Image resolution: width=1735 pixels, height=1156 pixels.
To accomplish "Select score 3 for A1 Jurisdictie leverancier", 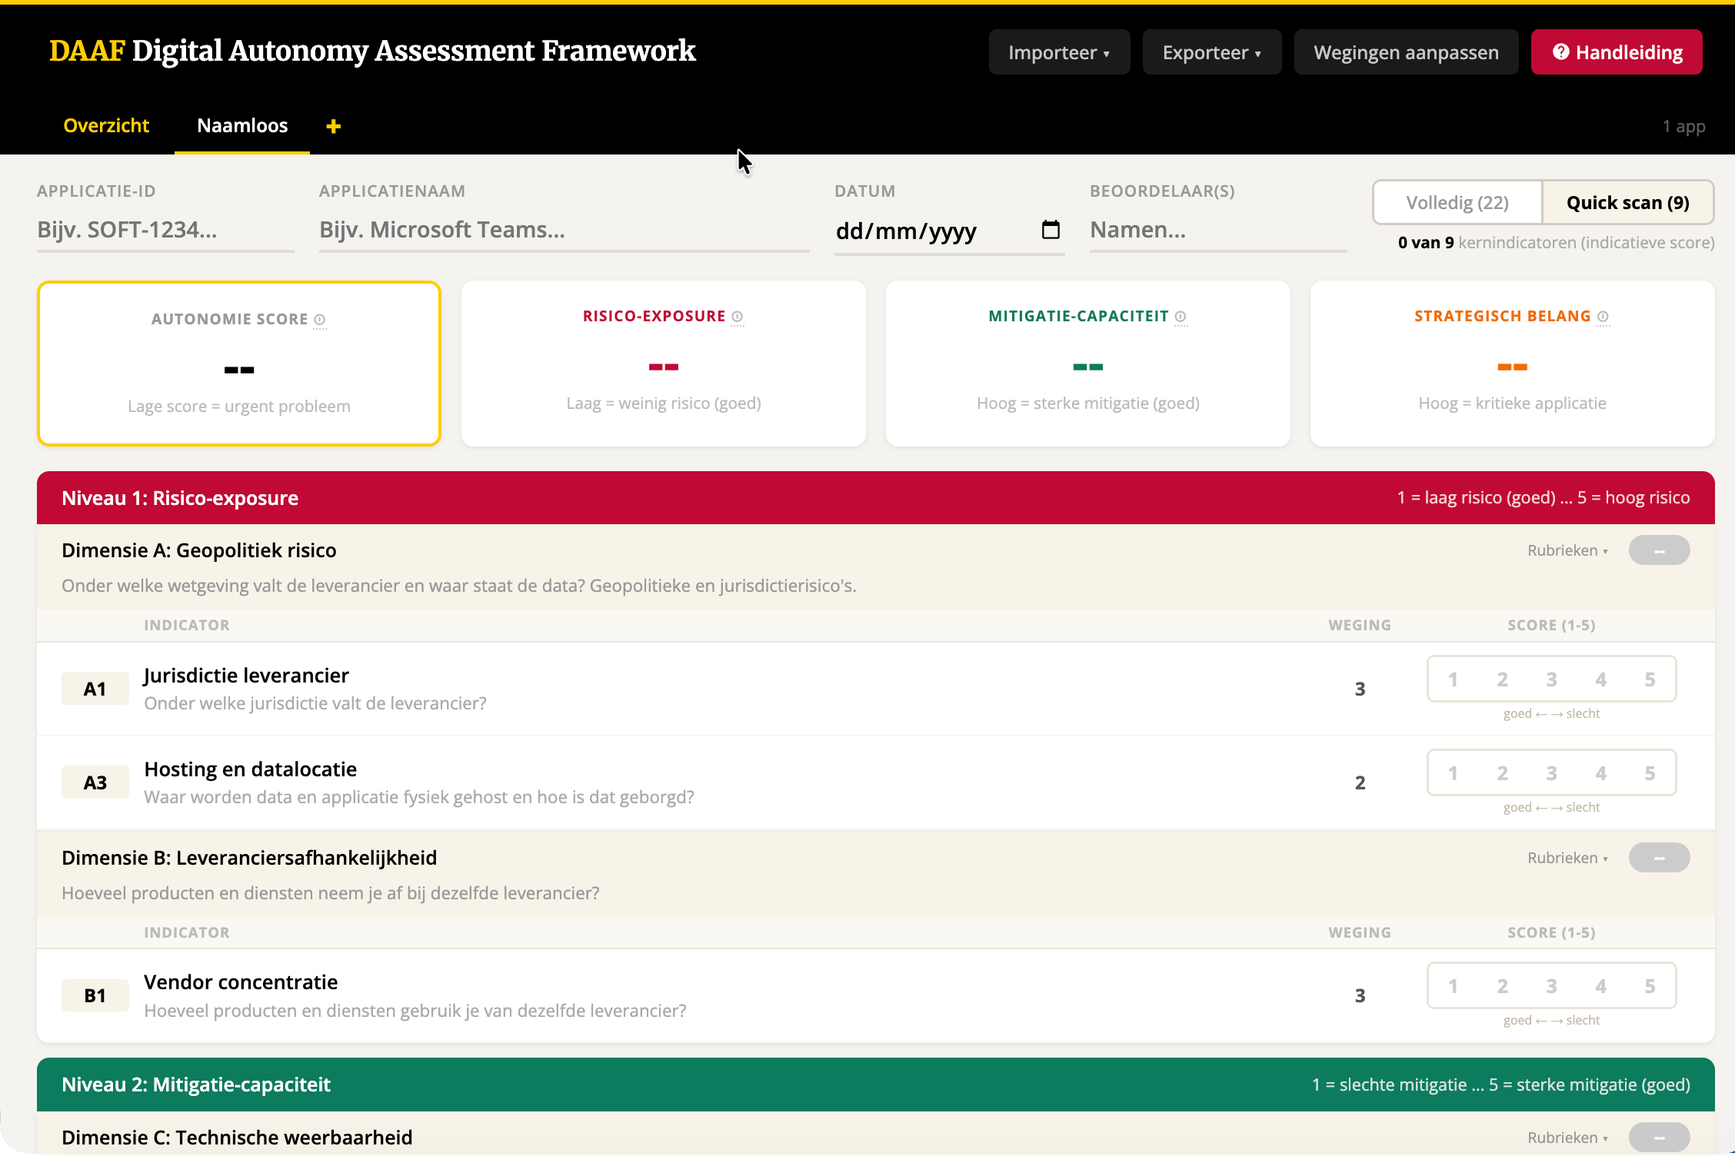I will click(1551, 679).
